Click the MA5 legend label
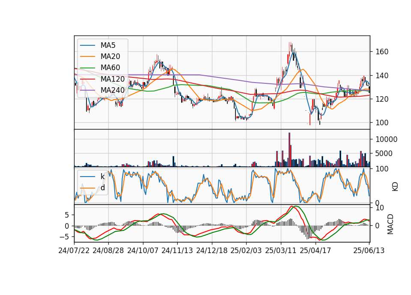Viewport: 411px width, 295px height. 108,45
